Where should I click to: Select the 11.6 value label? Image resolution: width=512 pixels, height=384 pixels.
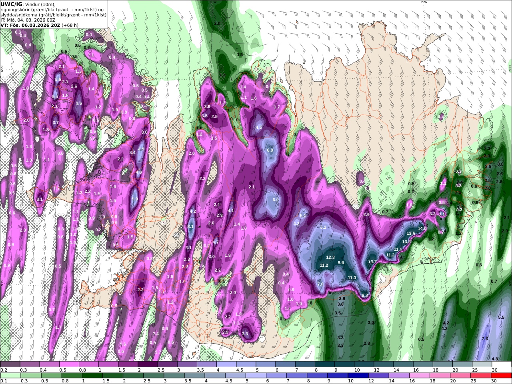(398, 249)
